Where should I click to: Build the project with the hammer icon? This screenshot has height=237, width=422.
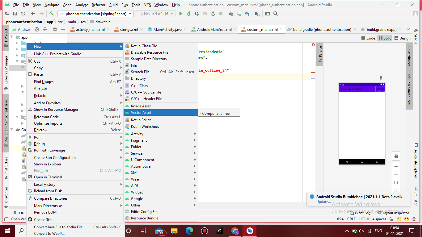(x=52, y=14)
